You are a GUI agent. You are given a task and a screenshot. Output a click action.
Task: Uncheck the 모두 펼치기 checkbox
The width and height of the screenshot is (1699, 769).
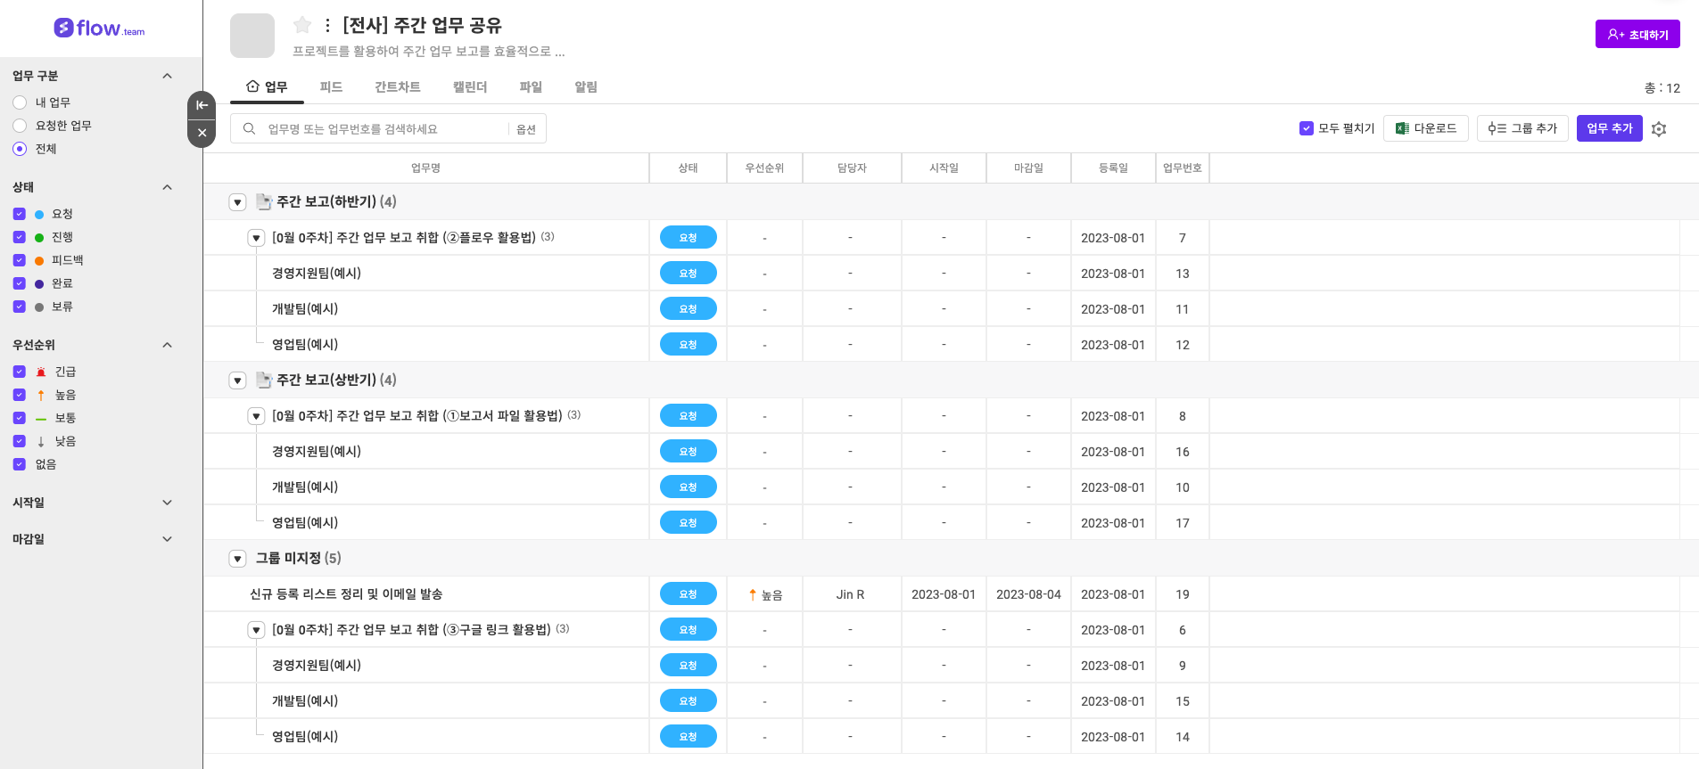click(1307, 128)
